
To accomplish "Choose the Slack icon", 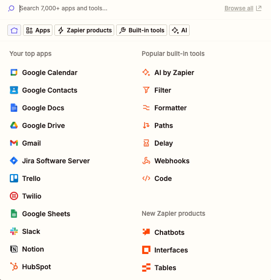I will click(14, 231).
